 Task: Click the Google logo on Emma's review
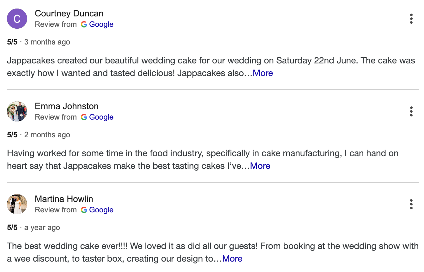pyautogui.click(x=84, y=117)
